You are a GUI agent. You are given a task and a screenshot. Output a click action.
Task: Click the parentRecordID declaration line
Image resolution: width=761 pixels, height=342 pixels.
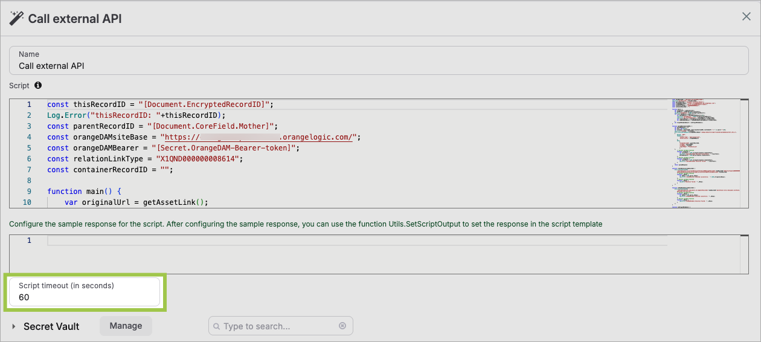[162, 126]
